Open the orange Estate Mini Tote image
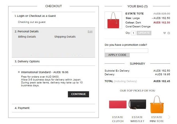 157,104
